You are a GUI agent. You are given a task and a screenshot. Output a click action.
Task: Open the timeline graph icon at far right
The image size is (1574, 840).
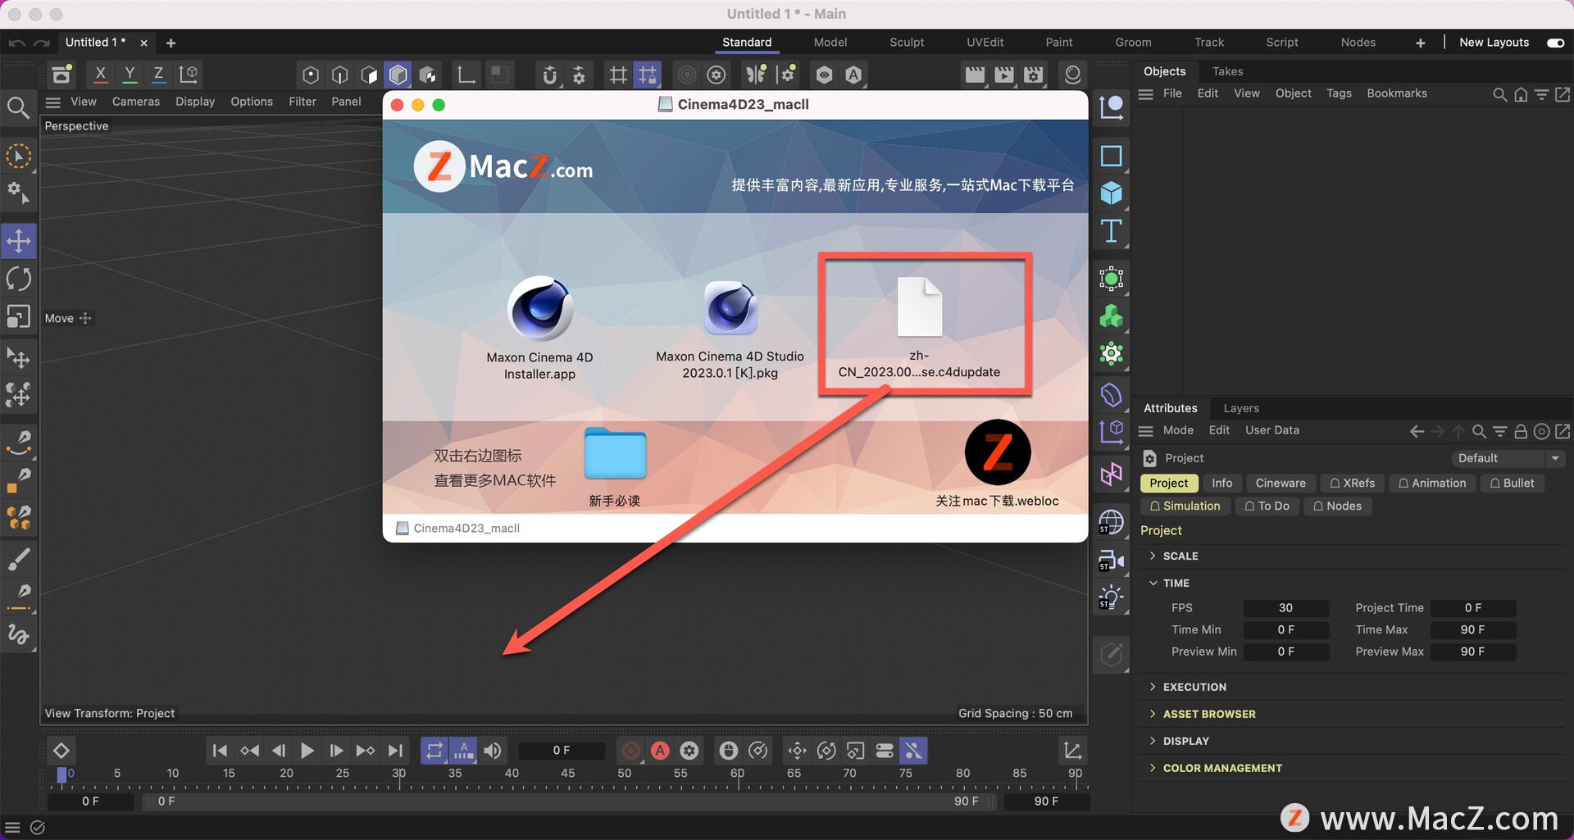point(1072,751)
